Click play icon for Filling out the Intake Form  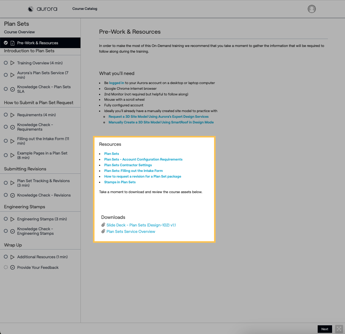(13, 141)
